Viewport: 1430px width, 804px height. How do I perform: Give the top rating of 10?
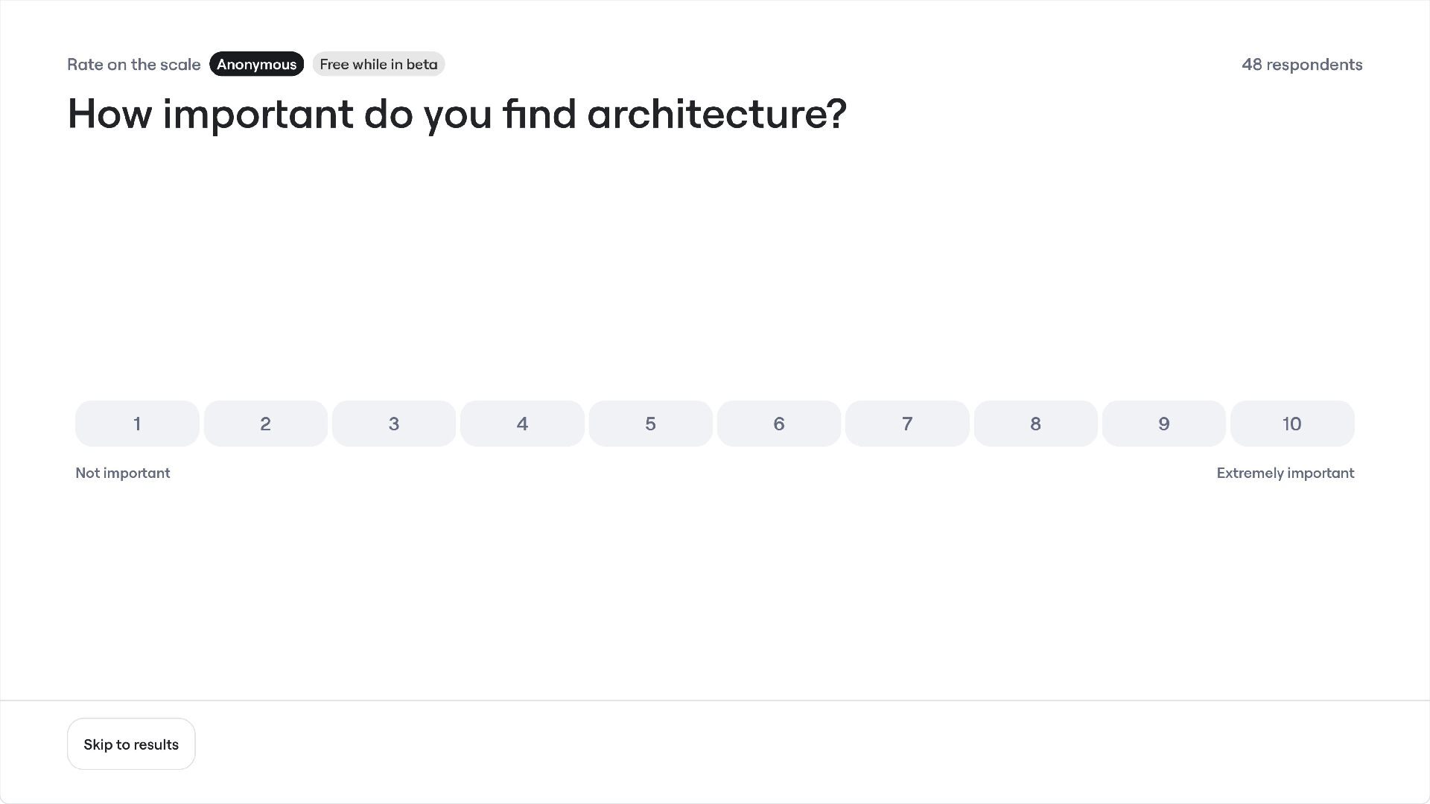(x=1292, y=424)
